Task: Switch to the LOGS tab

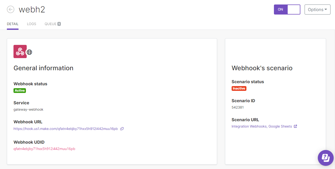Action: click(31, 24)
